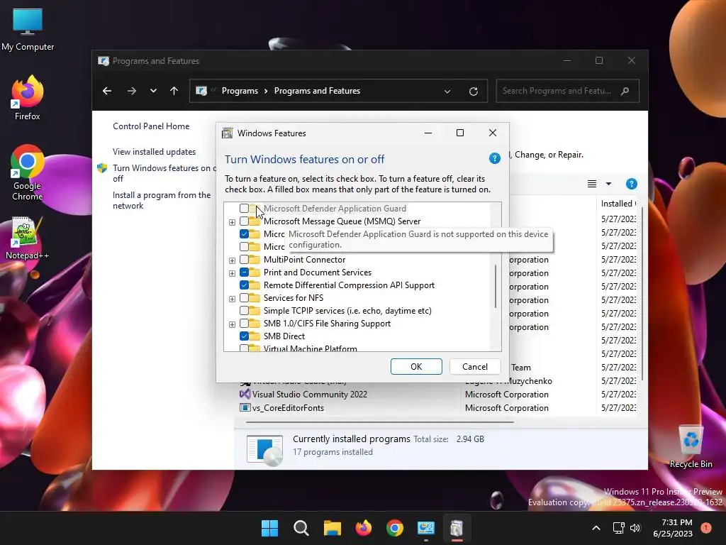Viewport: 726px width, 545px height.
Task: Click Search Programs and Features box
Action: point(567,91)
